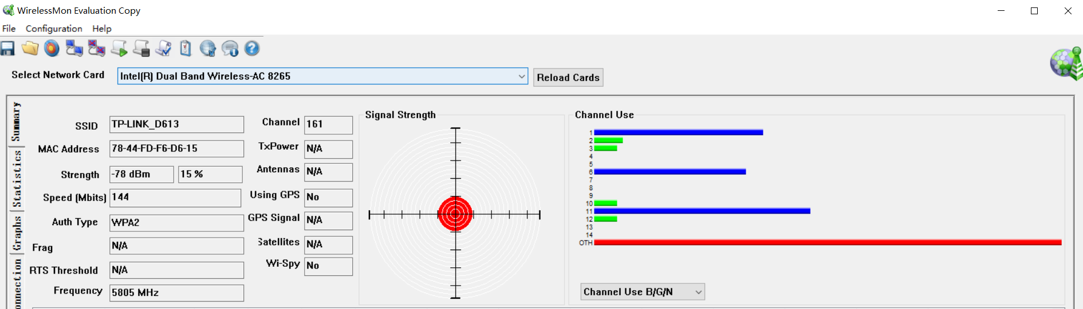Click the disconnect computers red-cross icon
The image size is (1083, 309).
96,49
